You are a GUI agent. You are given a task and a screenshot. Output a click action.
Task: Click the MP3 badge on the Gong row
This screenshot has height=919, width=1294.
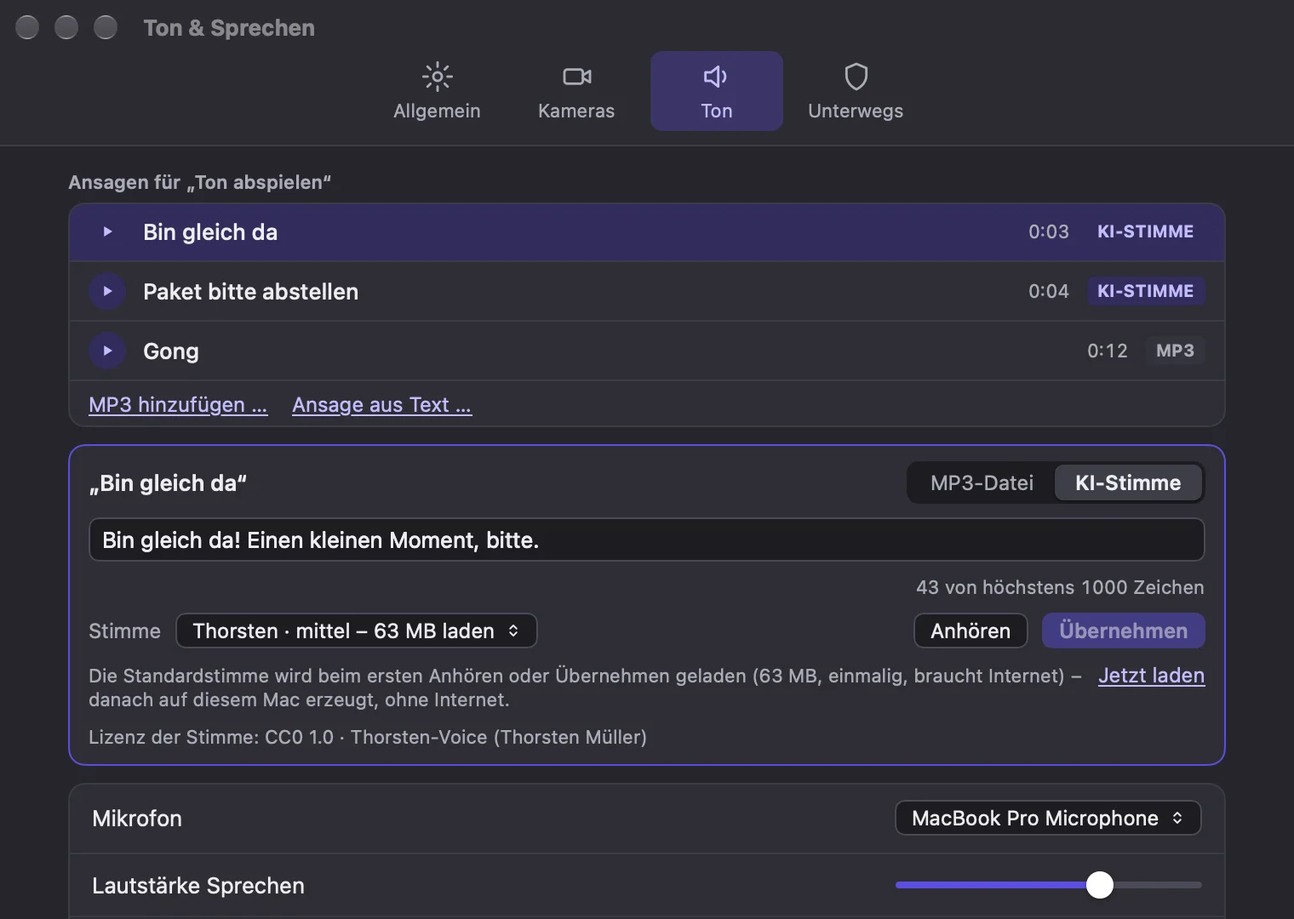(x=1175, y=351)
